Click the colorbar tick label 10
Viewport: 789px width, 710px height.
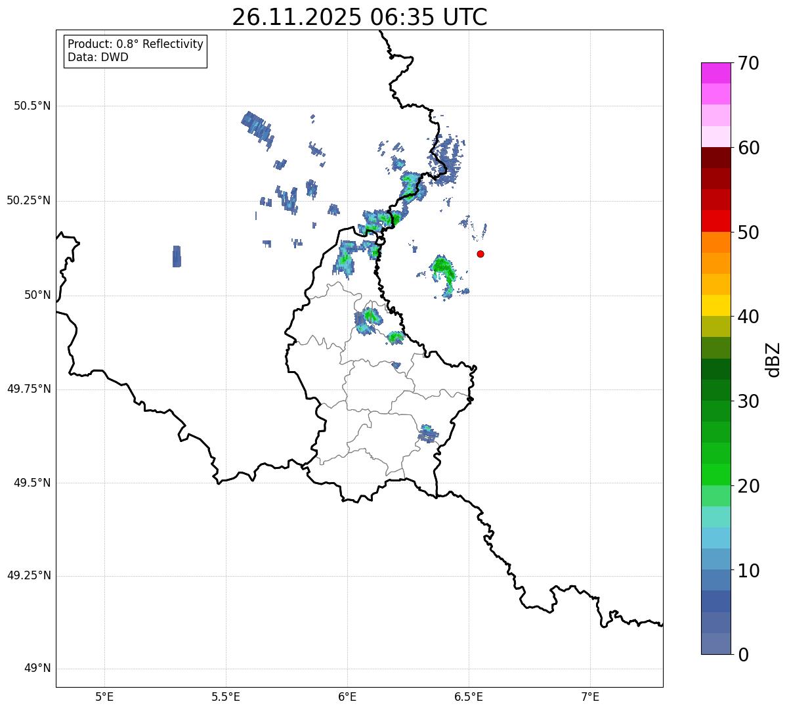(x=748, y=571)
